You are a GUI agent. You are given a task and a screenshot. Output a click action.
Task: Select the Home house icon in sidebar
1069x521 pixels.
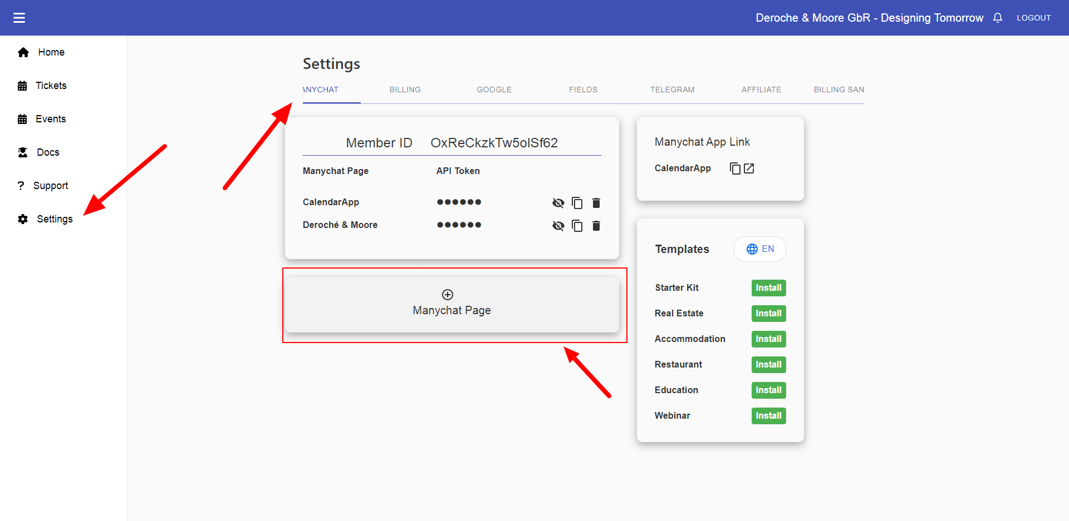(23, 52)
